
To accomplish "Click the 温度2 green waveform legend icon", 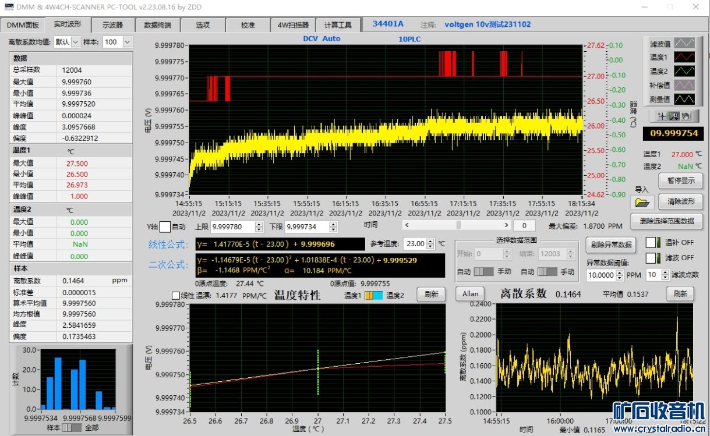I will click(x=684, y=71).
